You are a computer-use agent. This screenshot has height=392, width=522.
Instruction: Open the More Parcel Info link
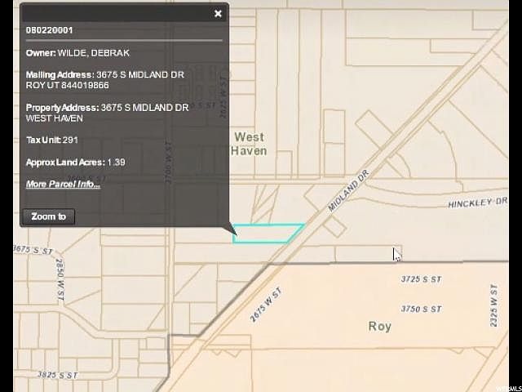63,184
